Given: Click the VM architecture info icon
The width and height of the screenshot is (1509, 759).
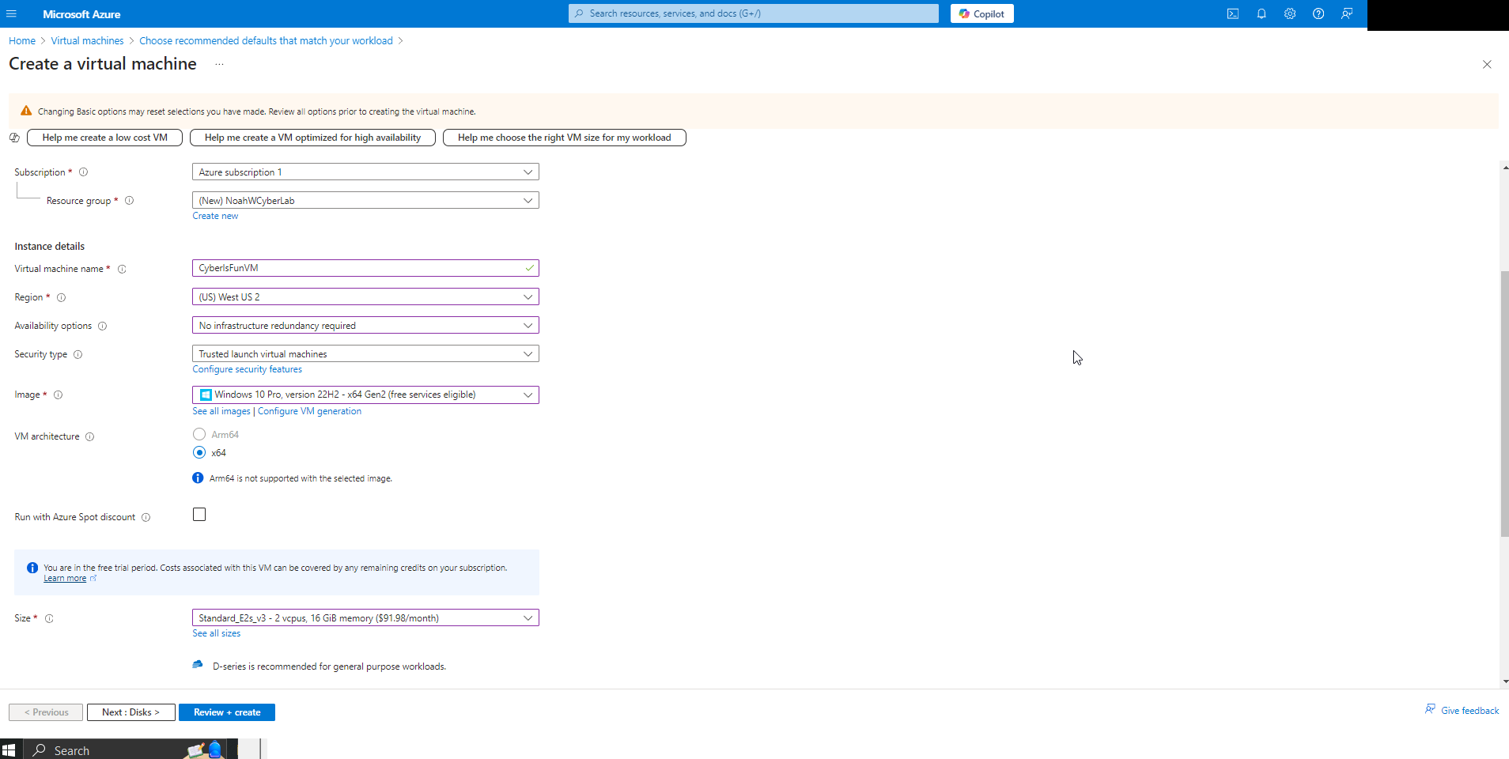Looking at the screenshot, I should click(x=89, y=436).
